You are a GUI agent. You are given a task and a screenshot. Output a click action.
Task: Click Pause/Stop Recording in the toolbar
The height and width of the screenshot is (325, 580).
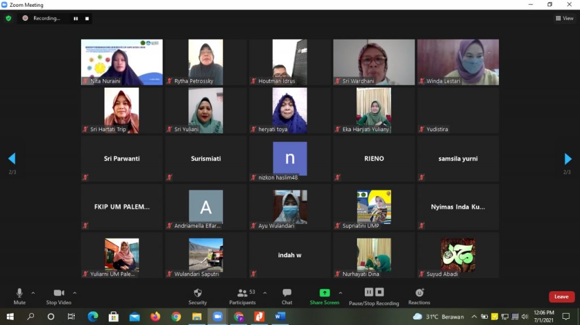(x=374, y=296)
